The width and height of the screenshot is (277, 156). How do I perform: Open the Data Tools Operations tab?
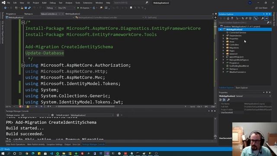click(16, 144)
